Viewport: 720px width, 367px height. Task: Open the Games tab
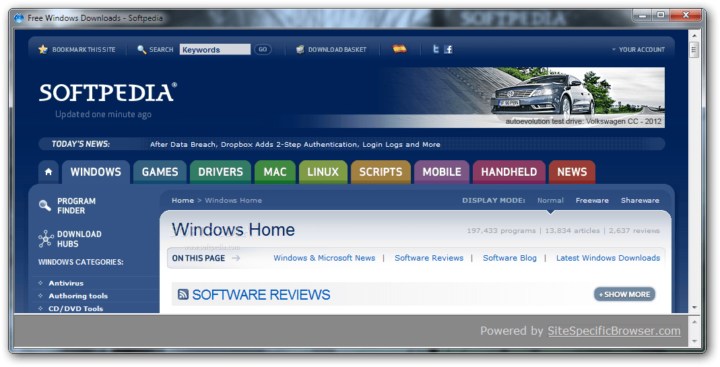[160, 172]
